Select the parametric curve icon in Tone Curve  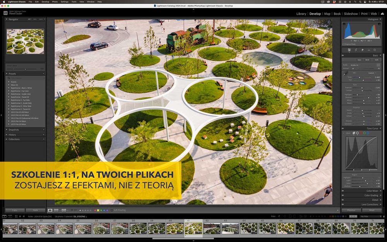coord(354,133)
